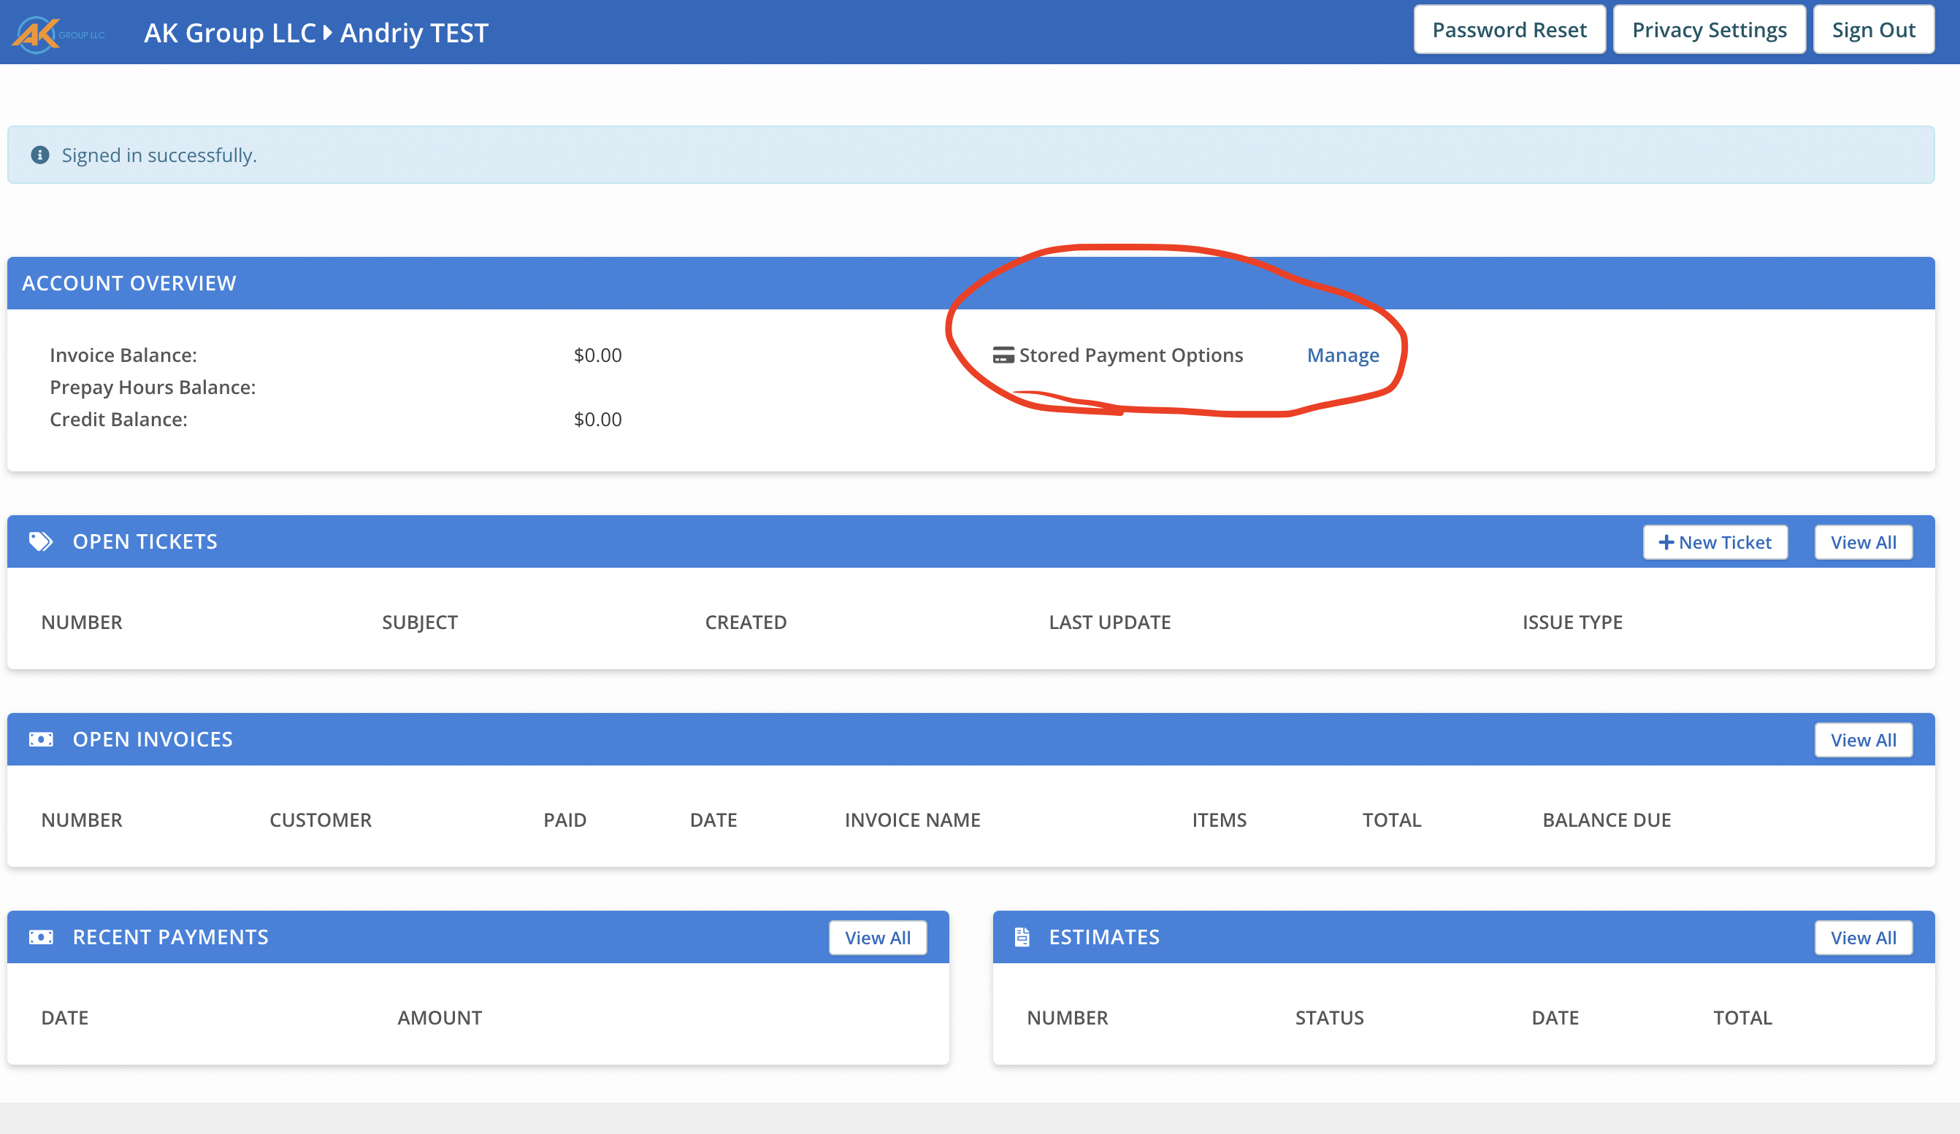Click the Stored Payment Options card icon

tap(1003, 355)
